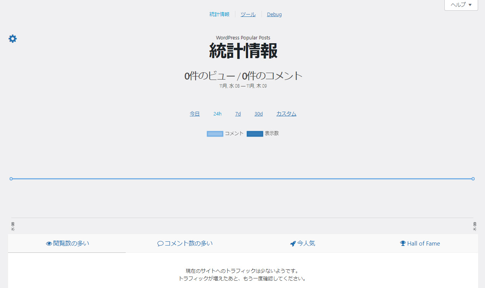Open the Debug page

click(275, 15)
